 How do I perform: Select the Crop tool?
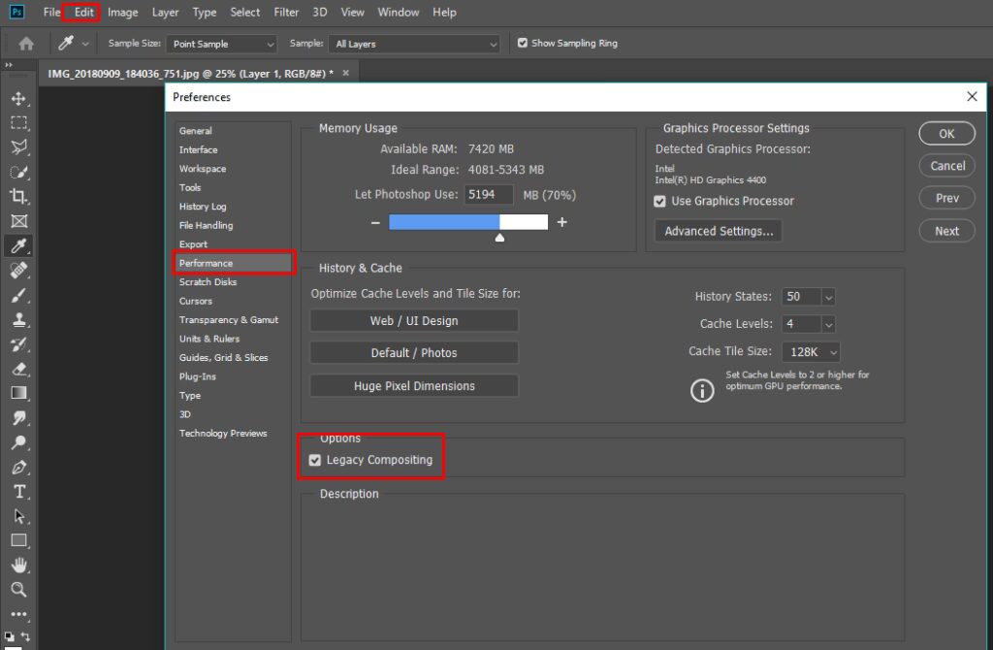click(x=18, y=196)
